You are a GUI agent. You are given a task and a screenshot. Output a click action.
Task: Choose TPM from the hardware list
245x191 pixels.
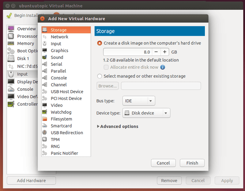tap(55, 139)
